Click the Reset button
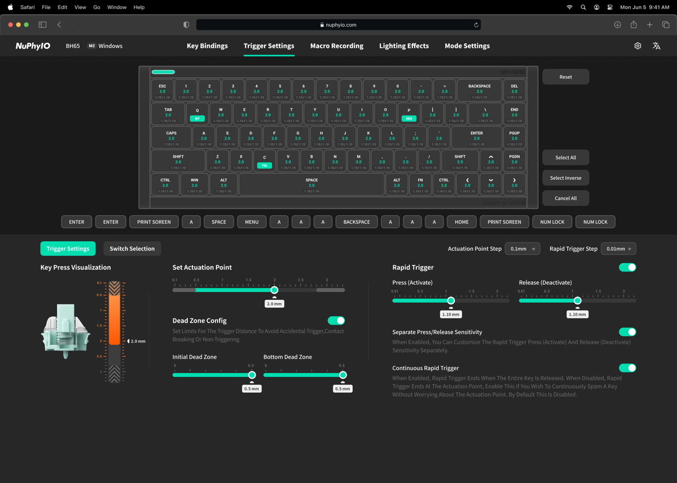 565,77
